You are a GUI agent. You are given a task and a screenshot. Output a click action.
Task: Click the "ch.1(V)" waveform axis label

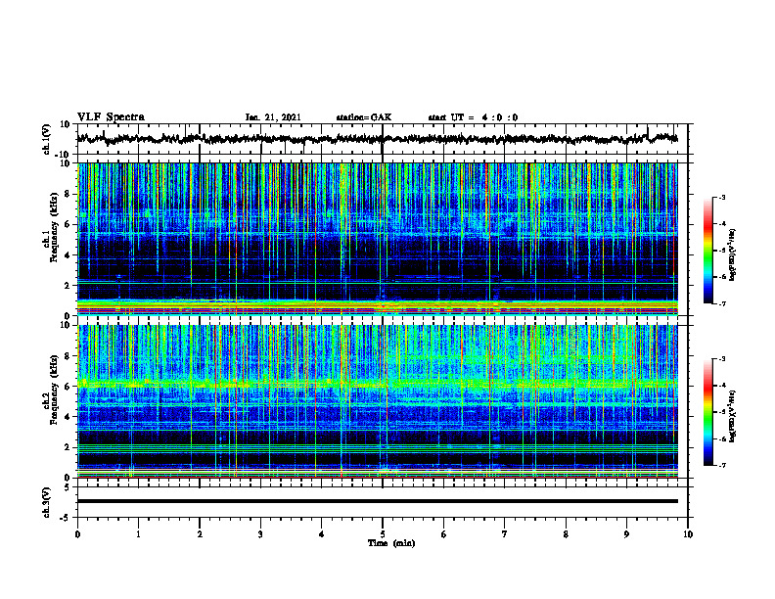click(47, 139)
